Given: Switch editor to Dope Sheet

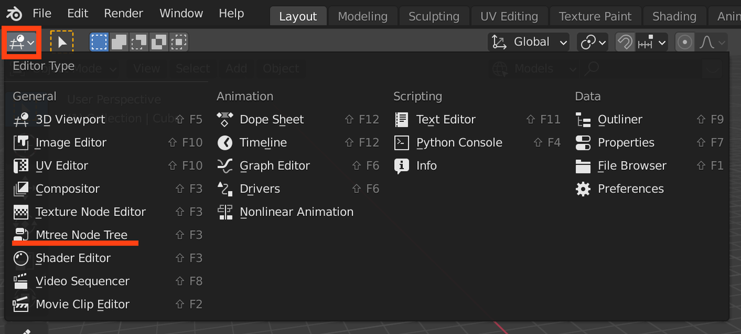Looking at the screenshot, I should pos(272,119).
